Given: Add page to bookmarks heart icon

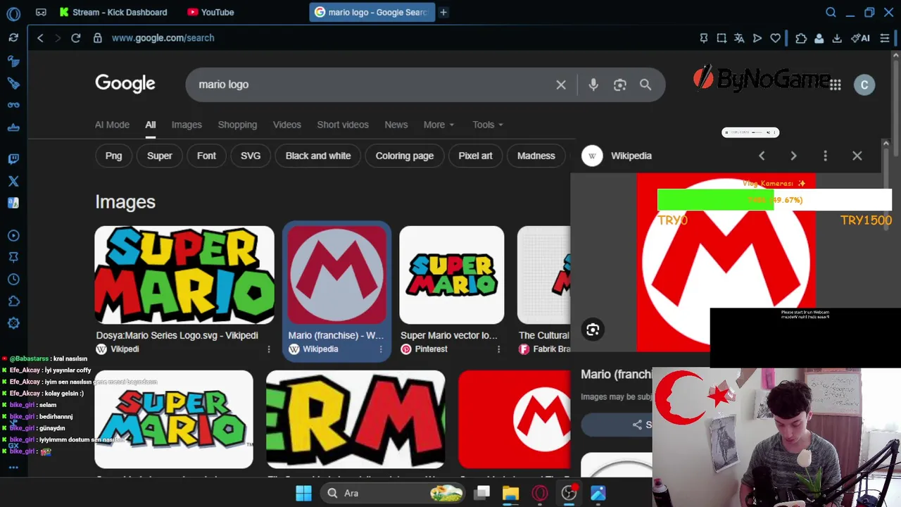Looking at the screenshot, I should 775,38.
